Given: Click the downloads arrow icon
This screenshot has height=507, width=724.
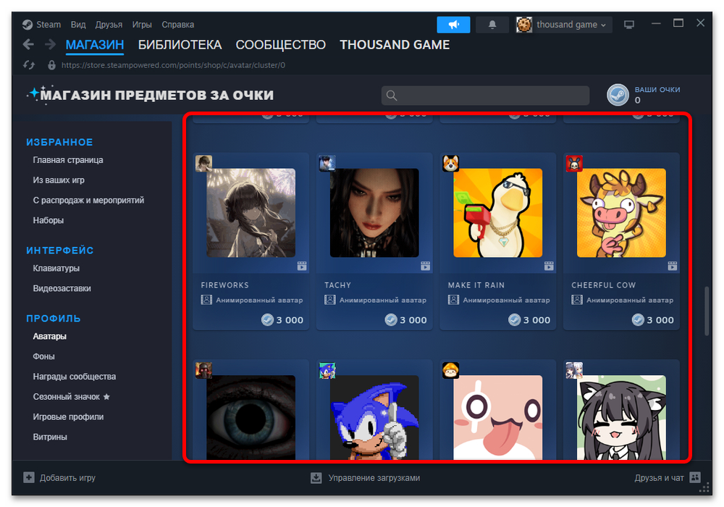Looking at the screenshot, I should coord(316,477).
